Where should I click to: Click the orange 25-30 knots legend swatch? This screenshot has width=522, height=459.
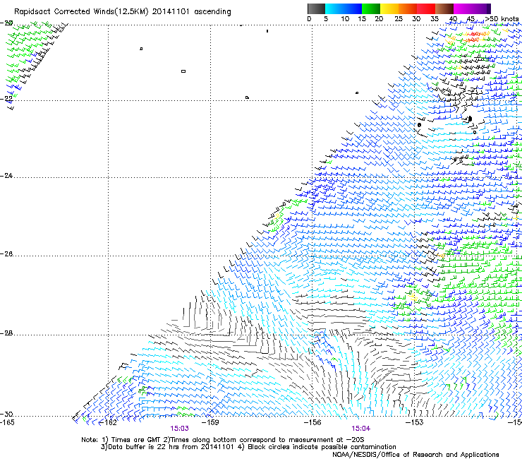(x=408, y=8)
